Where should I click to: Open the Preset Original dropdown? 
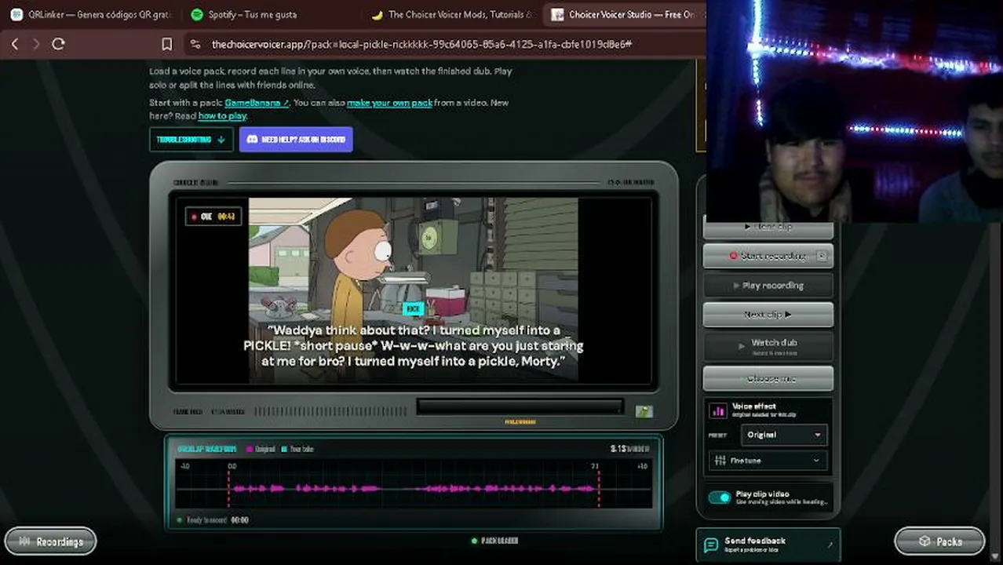(783, 435)
